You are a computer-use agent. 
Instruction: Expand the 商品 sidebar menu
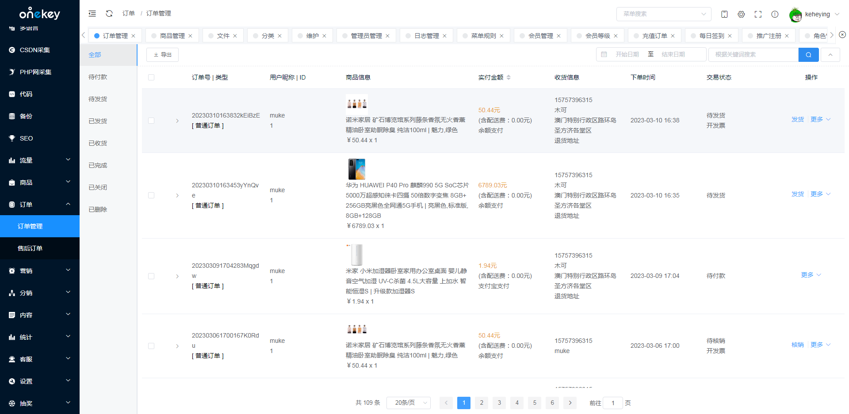40,182
